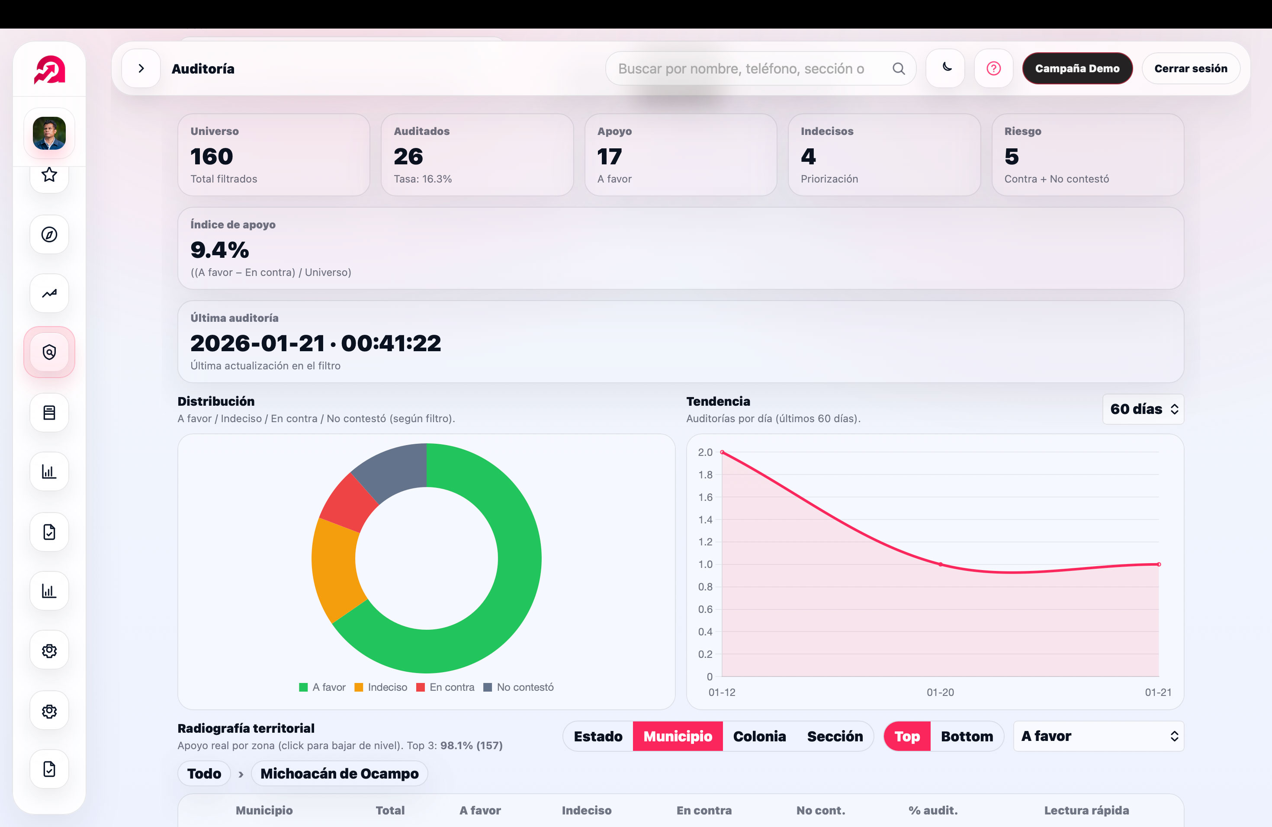Screen dimensions: 1272x827
Task: Toggle A favor legend swatch
Action: [x=303, y=688]
